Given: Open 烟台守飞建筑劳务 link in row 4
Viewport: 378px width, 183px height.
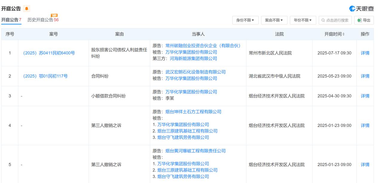Looking at the screenshot, I should tap(183, 137).
